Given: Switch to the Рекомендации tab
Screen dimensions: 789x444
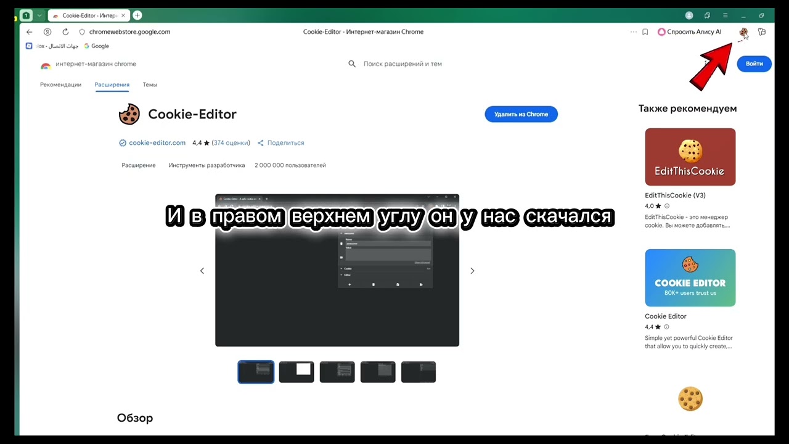Looking at the screenshot, I should tap(60, 85).
